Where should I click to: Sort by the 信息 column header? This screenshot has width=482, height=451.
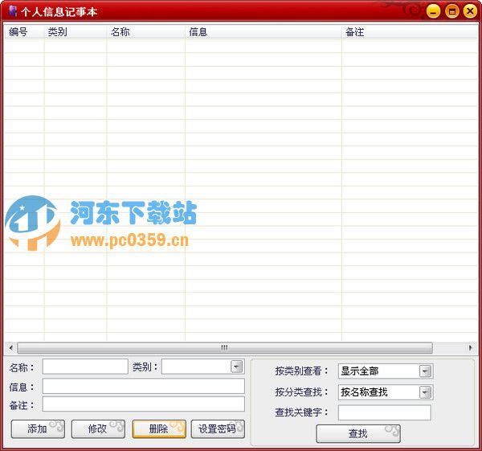click(263, 31)
